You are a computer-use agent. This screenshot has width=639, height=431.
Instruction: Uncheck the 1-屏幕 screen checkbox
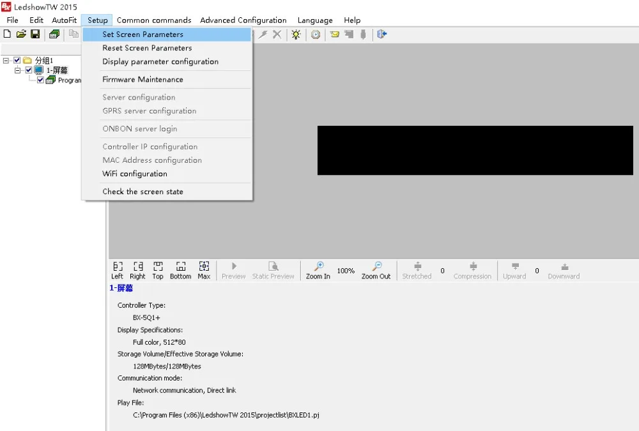pos(29,70)
